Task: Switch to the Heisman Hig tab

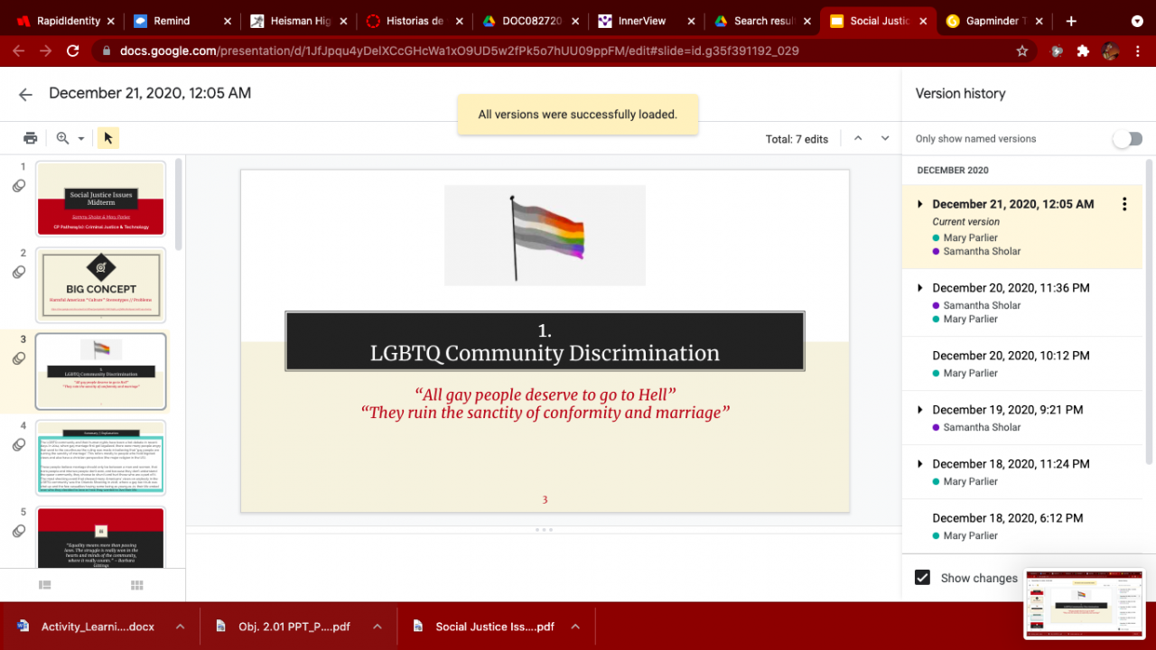Action: click(x=297, y=21)
